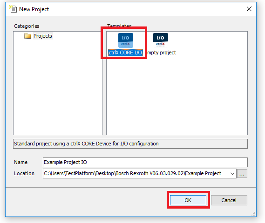Screen dimensions: 265x223
Task: Click the Location label
Action: point(24,173)
